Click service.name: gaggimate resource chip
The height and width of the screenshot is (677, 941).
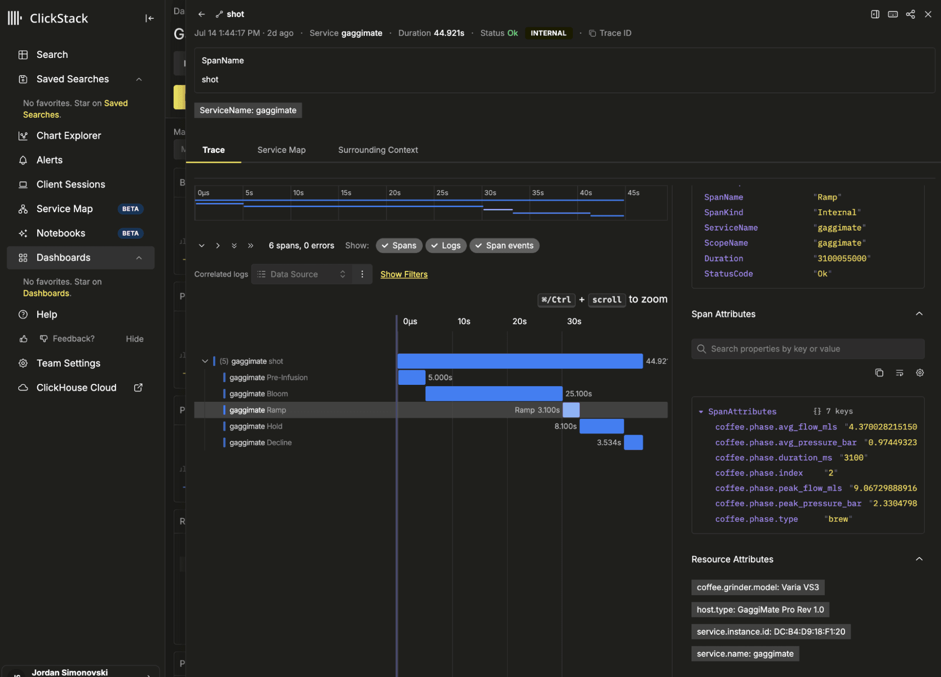(745, 654)
